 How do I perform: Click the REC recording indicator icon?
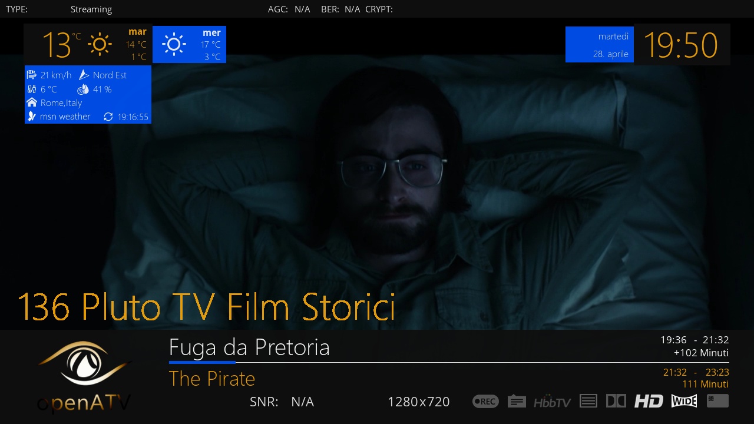[x=485, y=402]
